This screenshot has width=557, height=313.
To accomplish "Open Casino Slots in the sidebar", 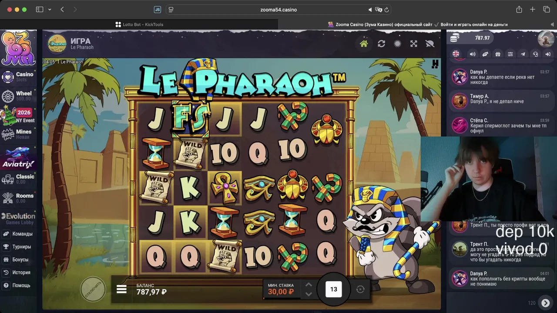I will (18, 77).
